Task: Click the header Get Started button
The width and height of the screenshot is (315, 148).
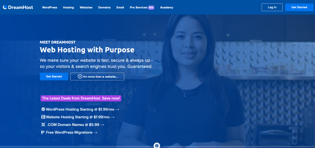Action: tap(299, 7)
